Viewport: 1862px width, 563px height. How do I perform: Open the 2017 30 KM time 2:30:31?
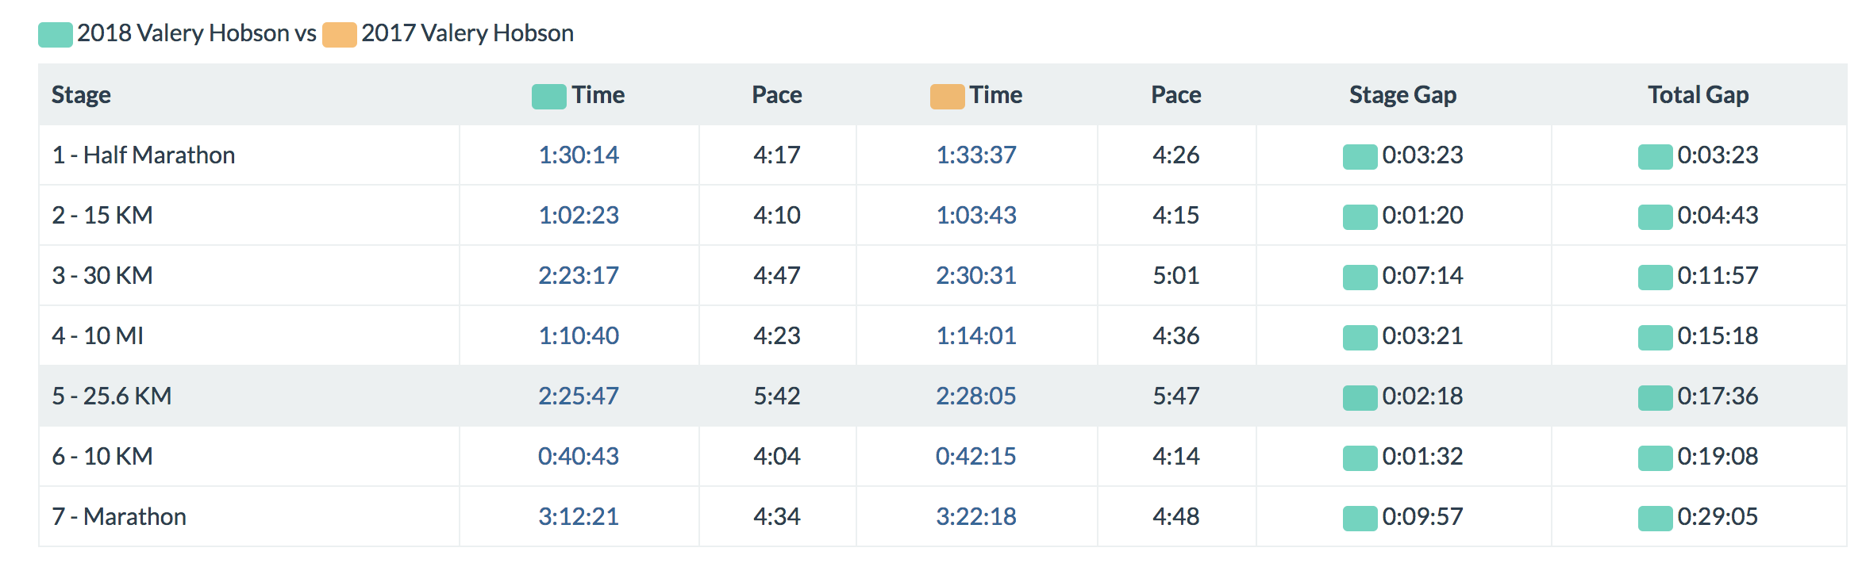(x=976, y=275)
